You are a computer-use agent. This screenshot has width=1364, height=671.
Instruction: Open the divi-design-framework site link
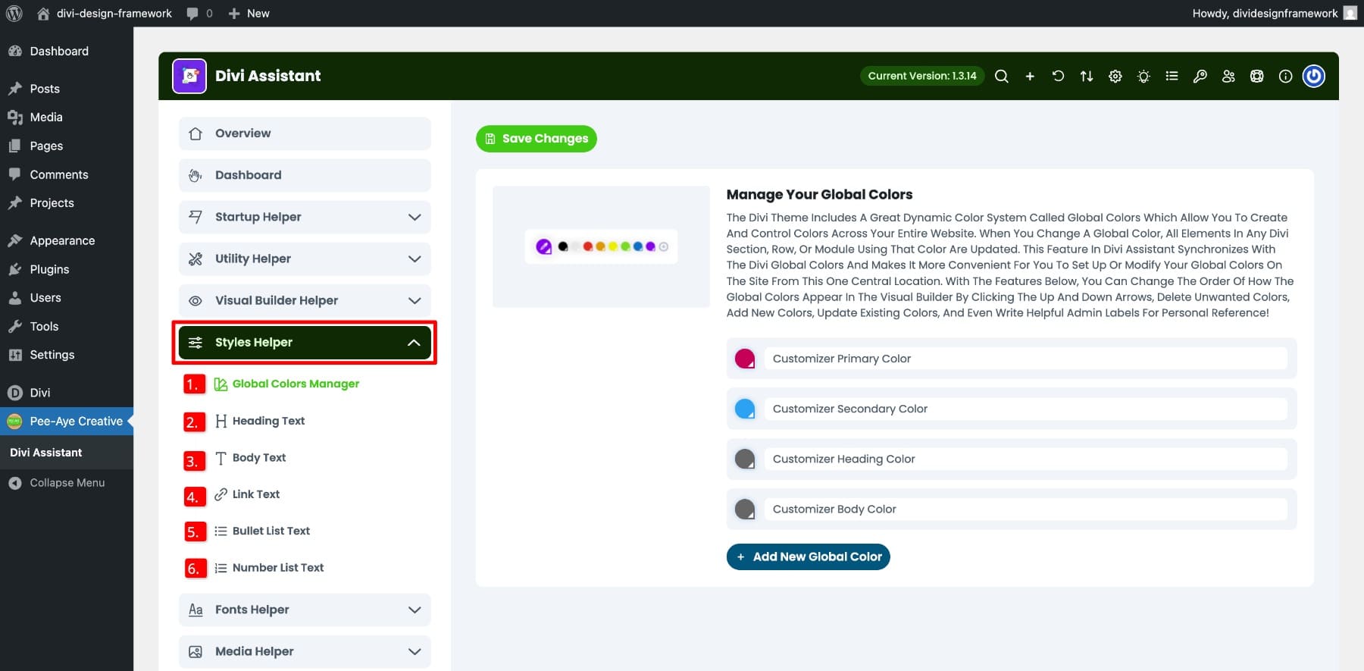point(114,13)
